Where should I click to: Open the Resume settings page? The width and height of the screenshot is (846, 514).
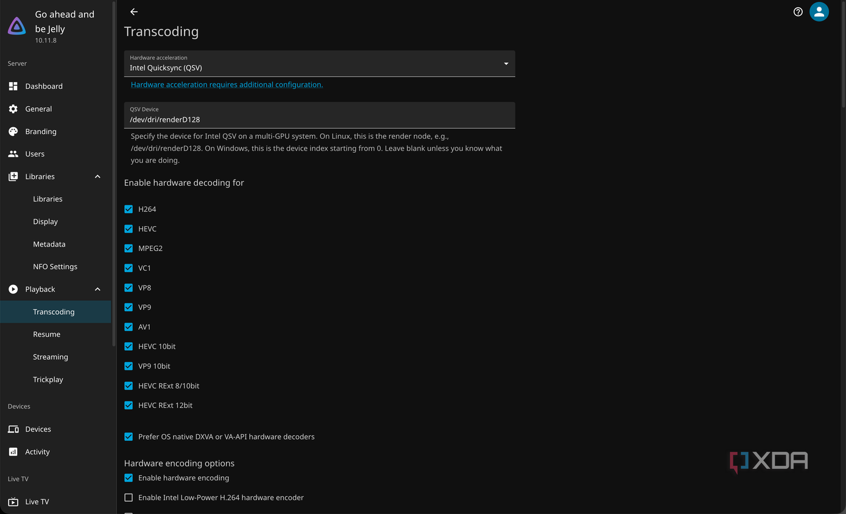55,334
